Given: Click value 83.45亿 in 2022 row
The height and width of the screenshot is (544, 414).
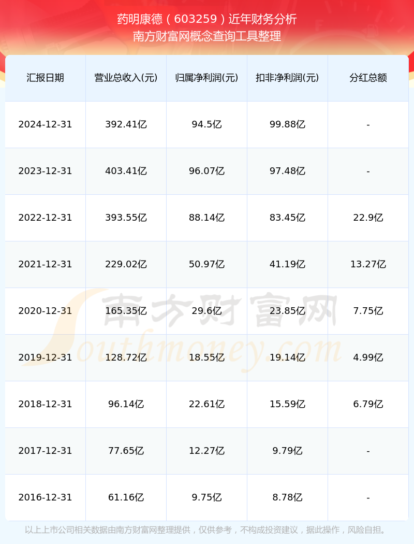Looking at the screenshot, I should [288, 218].
